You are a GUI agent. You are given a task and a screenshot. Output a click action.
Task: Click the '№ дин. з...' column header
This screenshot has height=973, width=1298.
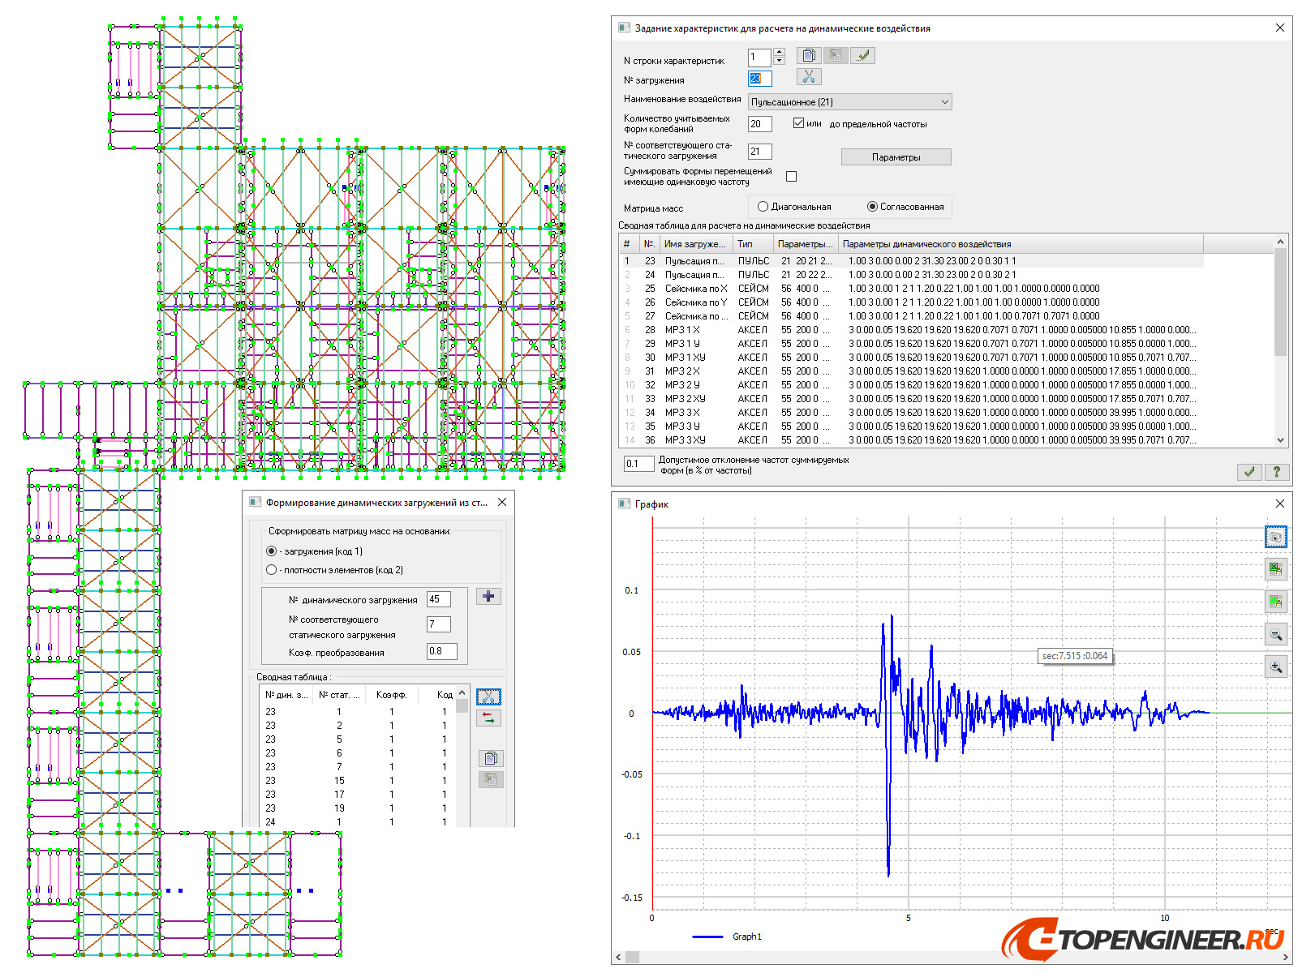(x=286, y=695)
